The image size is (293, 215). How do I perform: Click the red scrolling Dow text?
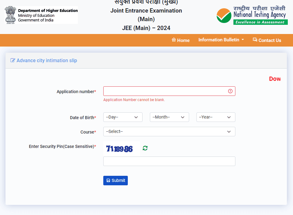click(x=275, y=79)
